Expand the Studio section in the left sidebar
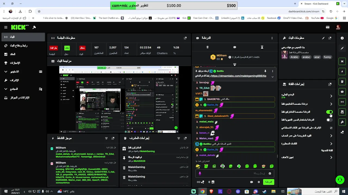Screen dimensions: 348x195 tap(6, 72)
